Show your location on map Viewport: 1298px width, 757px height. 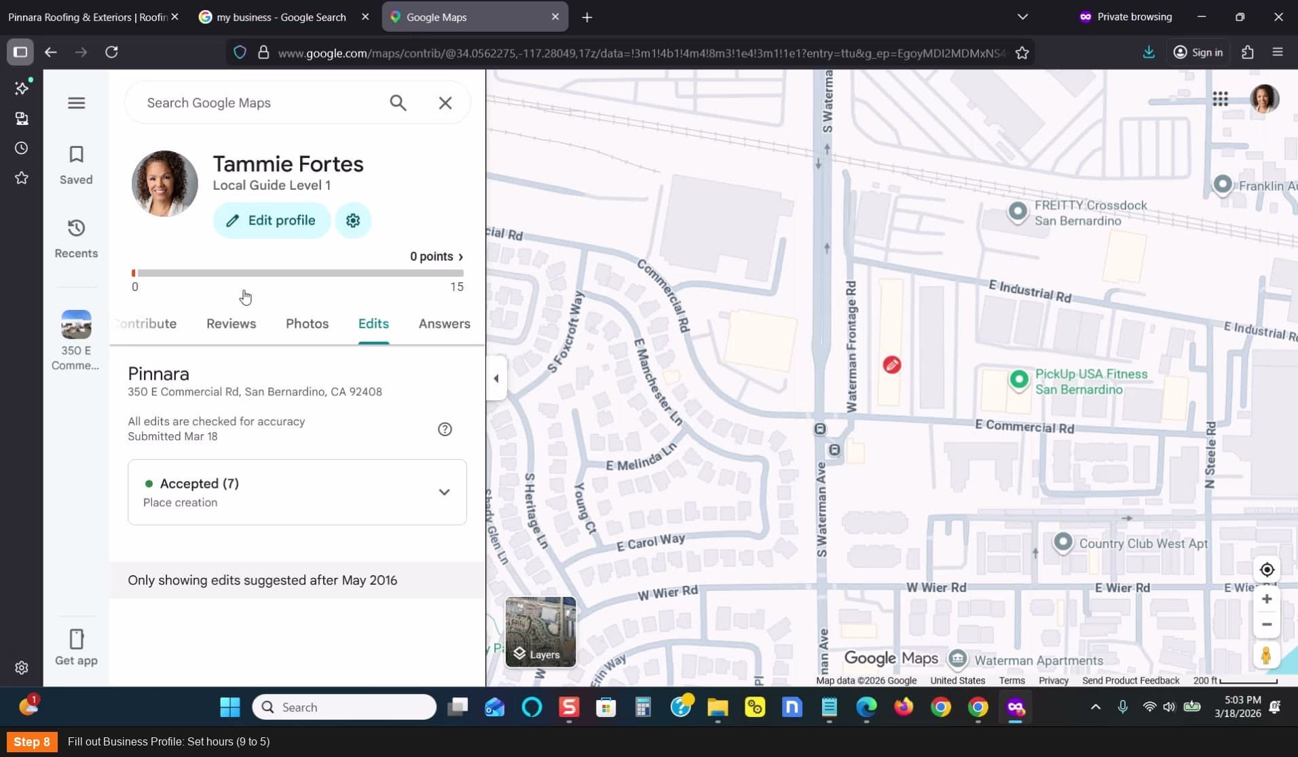coord(1267,570)
